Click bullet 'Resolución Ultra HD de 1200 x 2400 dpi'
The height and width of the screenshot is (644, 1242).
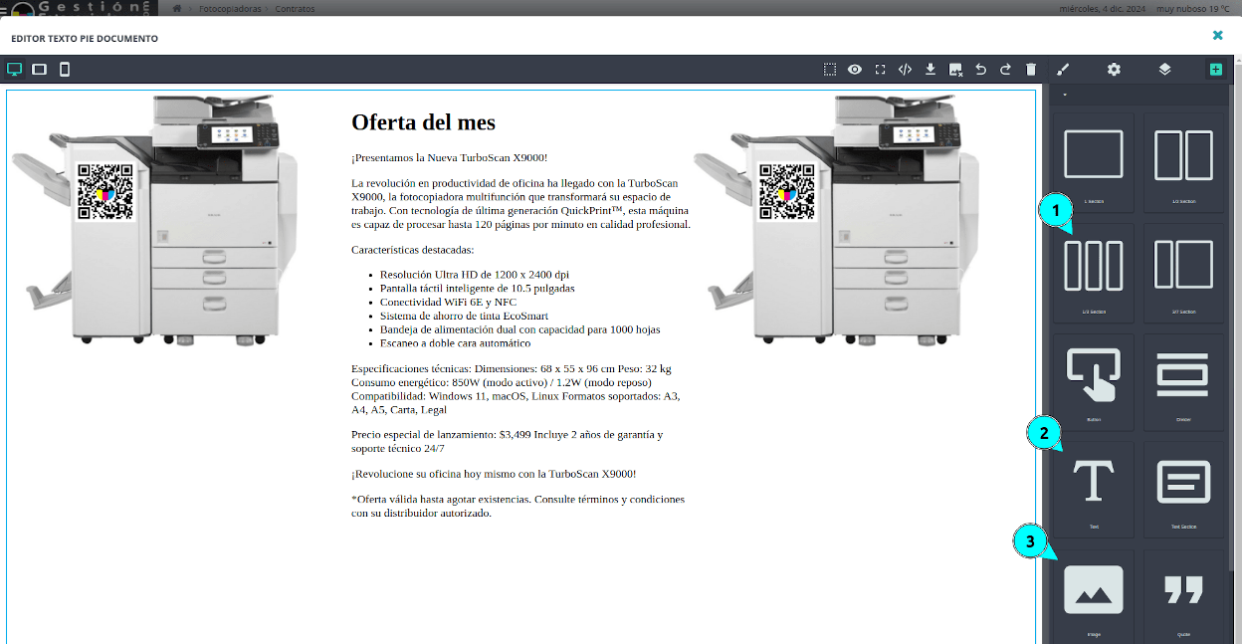tap(475, 275)
